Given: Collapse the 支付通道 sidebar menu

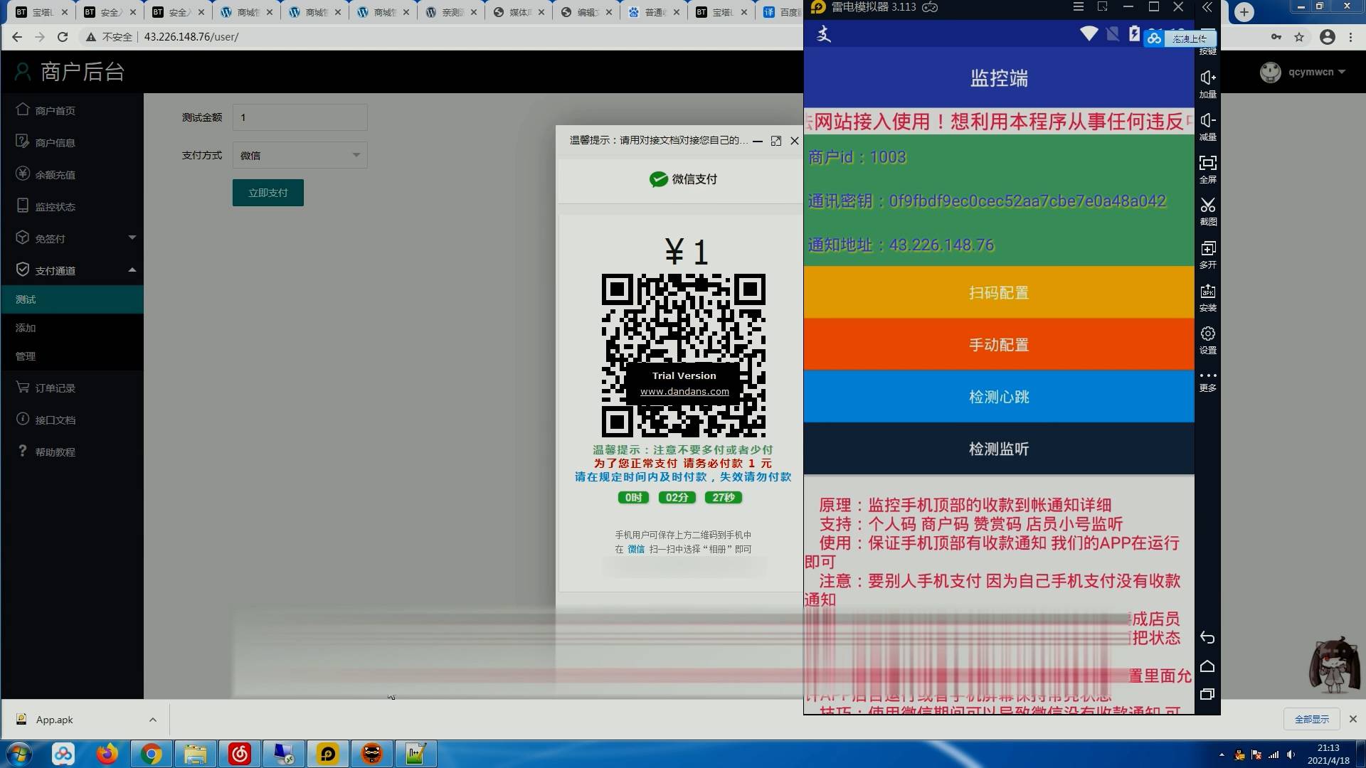Looking at the screenshot, I should tap(71, 270).
